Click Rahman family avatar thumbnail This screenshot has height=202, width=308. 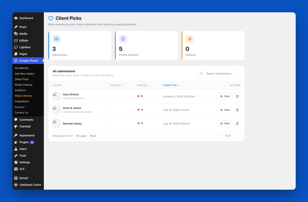tap(56, 124)
